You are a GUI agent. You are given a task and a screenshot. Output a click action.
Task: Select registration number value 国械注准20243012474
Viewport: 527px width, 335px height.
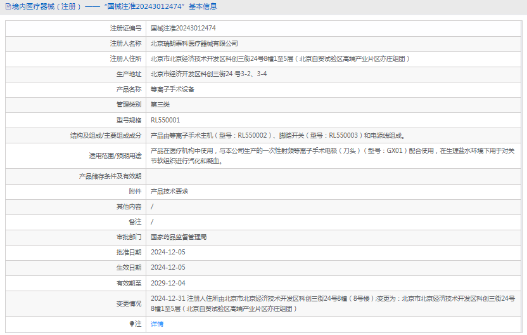[183, 29]
